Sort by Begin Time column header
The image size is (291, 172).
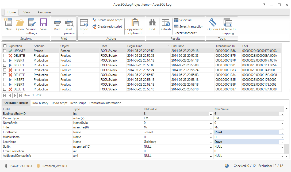coord(148,46)
